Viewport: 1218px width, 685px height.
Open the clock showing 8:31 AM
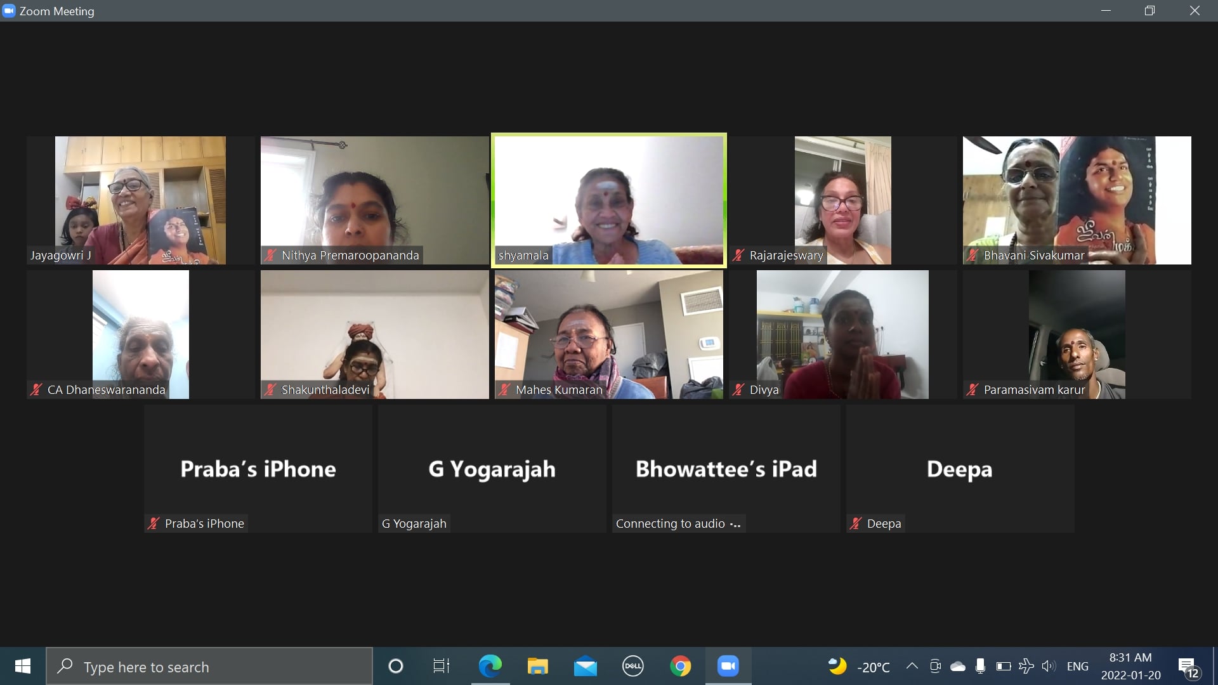[x=1130, y=666]
